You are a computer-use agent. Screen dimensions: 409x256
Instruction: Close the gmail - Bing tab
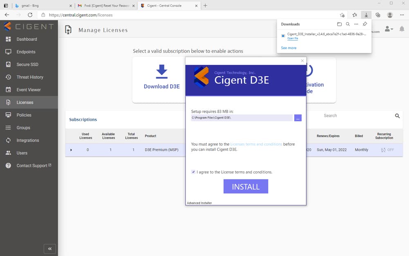tap(71, 5)
